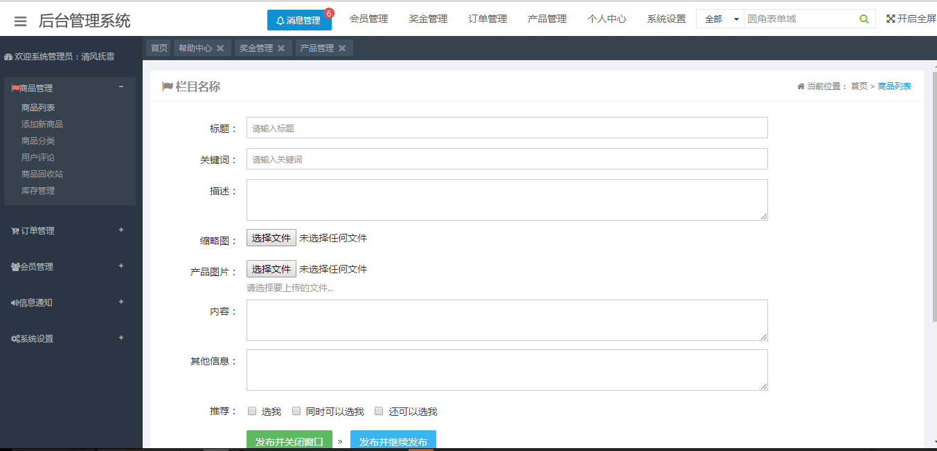
Task: Click the hamburger menu icon beside 后台管理系统
Action: pyautogui.click(x=21, y=21)
